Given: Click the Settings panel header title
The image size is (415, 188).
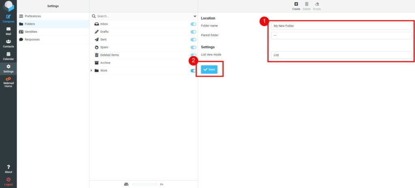Looking at the screenshot, I should (53, 6).
